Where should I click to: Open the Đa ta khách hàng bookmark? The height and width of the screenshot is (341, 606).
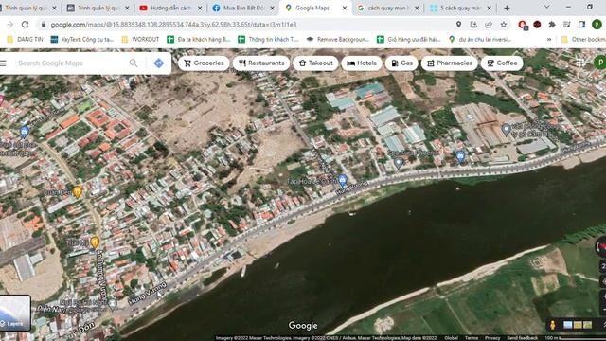click(x=199, y=39)
